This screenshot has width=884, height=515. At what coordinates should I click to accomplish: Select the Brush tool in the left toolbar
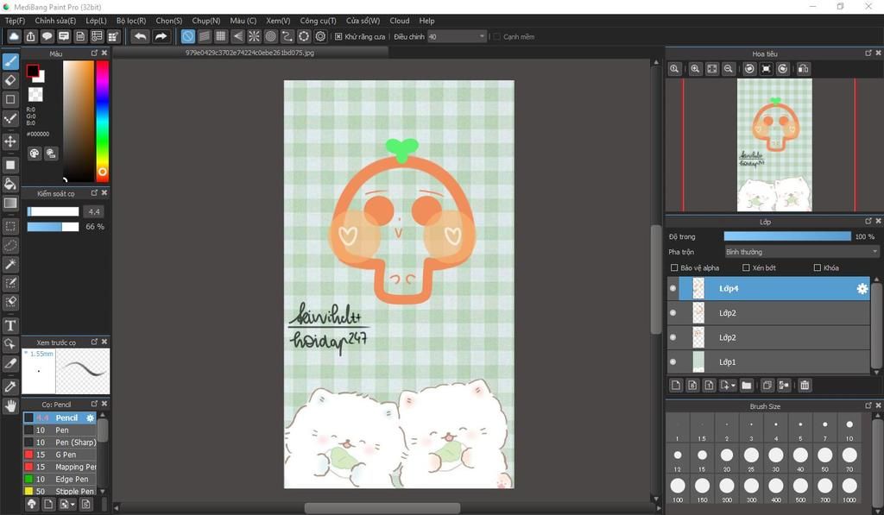tap(10, 61)
